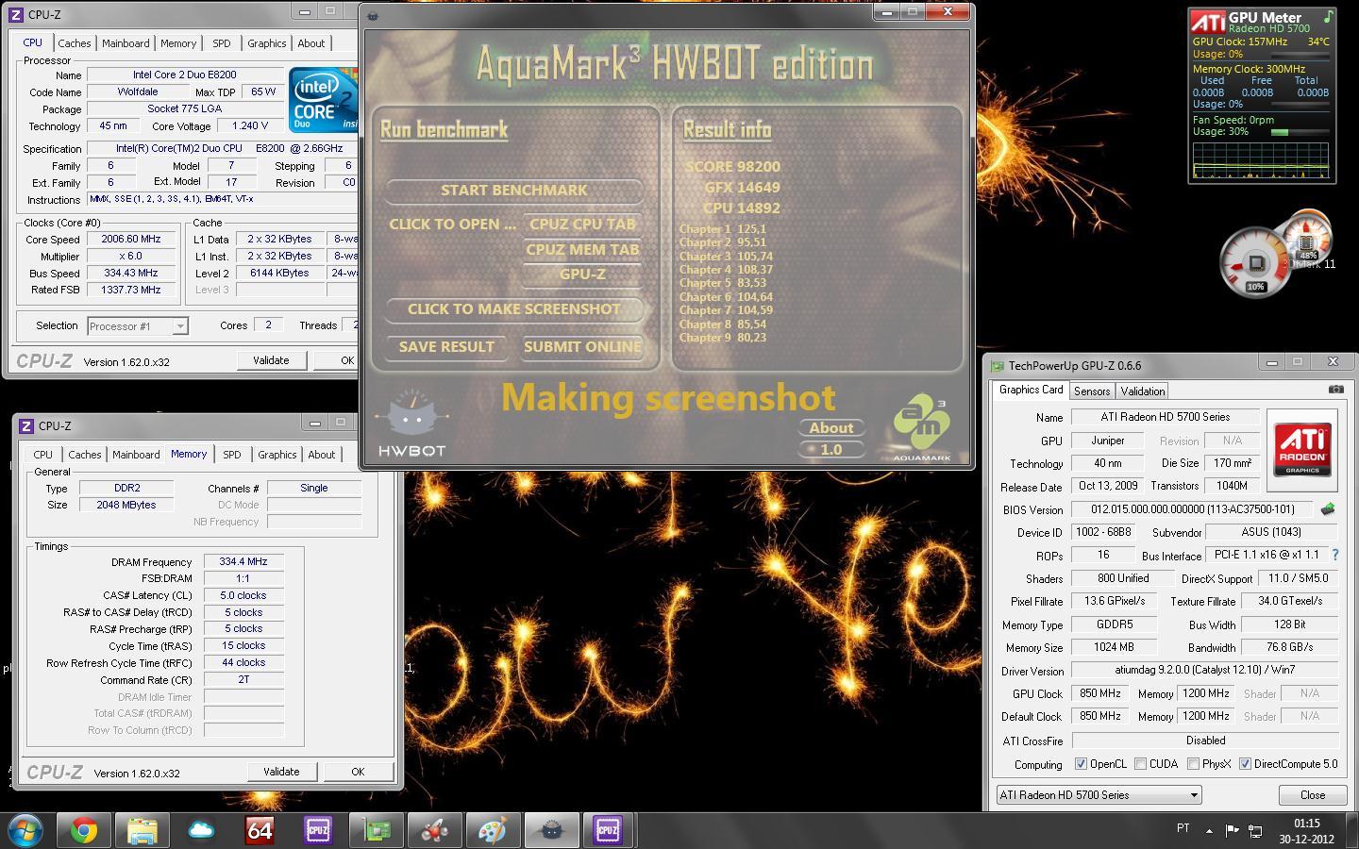The image size is (1359, 849).
Task: Click the CPUZ MEM TAB button
Action: point(582,250)
